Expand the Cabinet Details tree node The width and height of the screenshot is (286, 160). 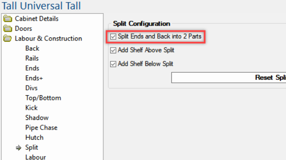(x=37, y=19)
